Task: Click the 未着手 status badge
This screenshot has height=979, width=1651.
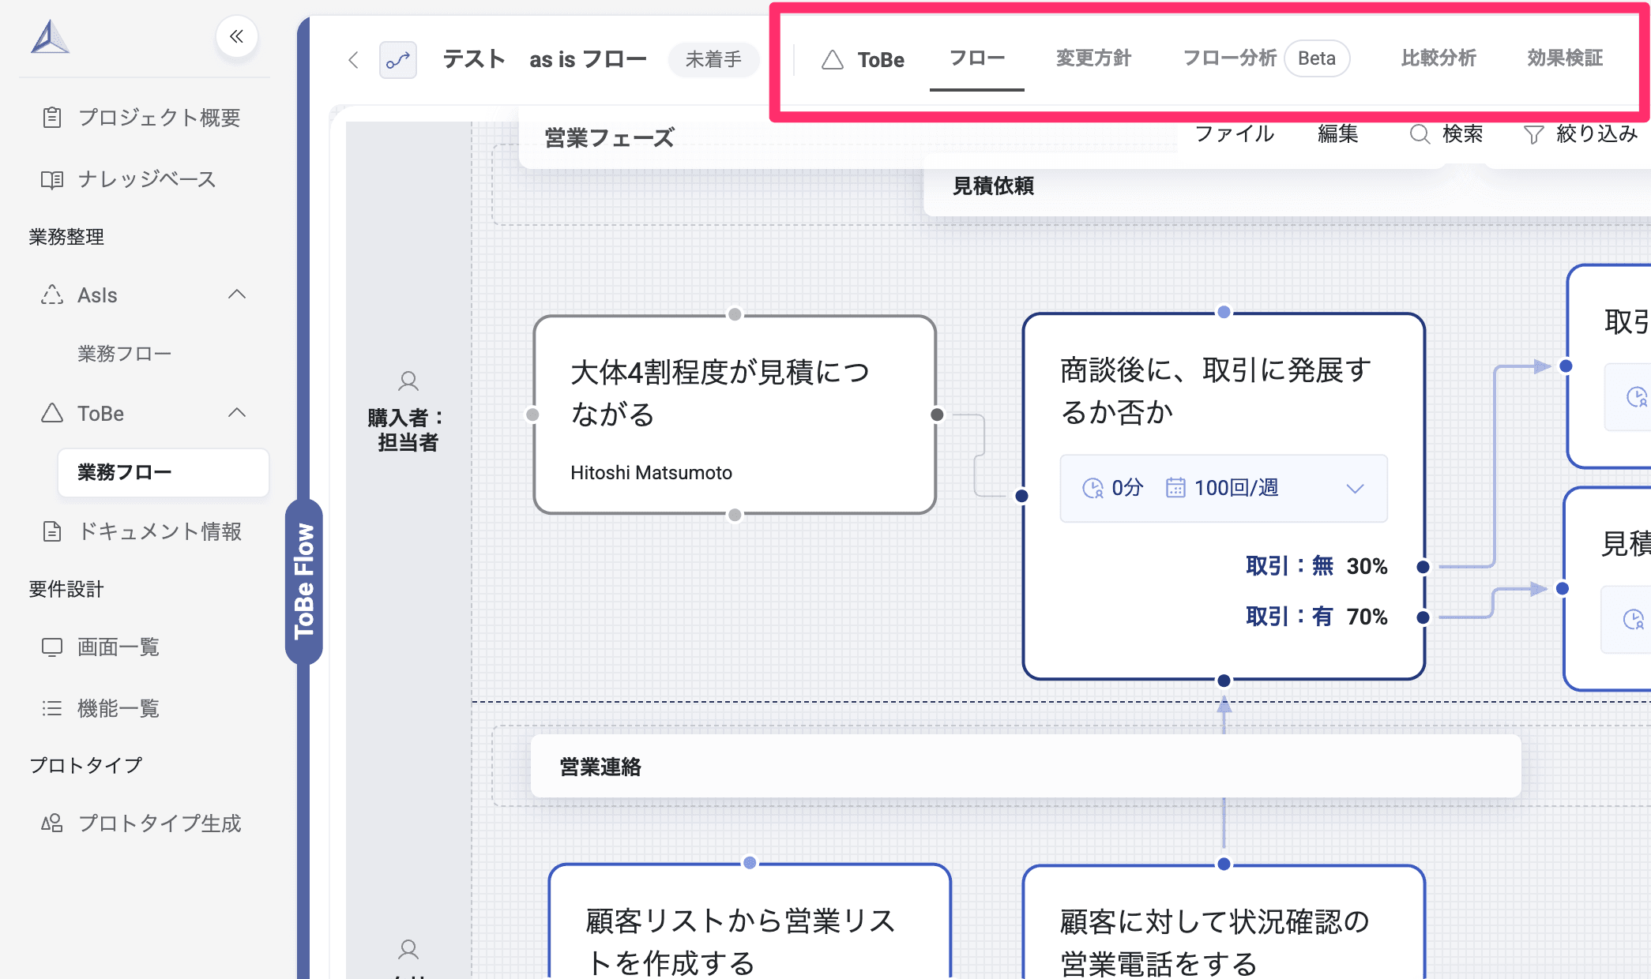Action: coord(713,60)
